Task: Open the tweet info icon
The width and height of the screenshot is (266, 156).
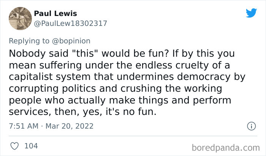Action: pyautogui.click(x=251, y=126)
